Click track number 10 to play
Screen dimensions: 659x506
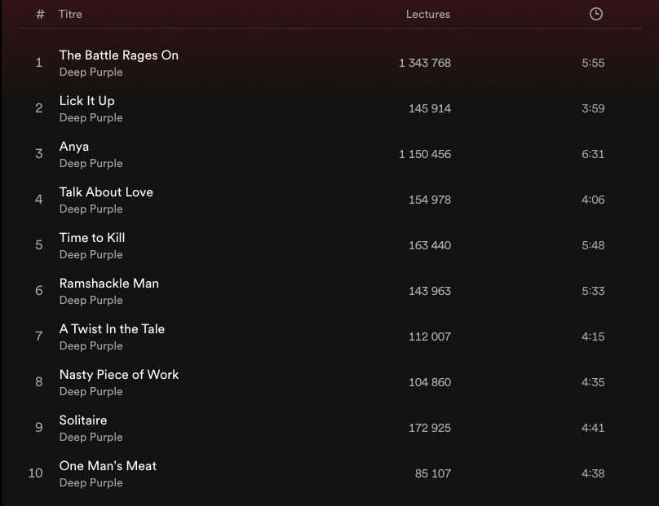(x=36, y=473)
